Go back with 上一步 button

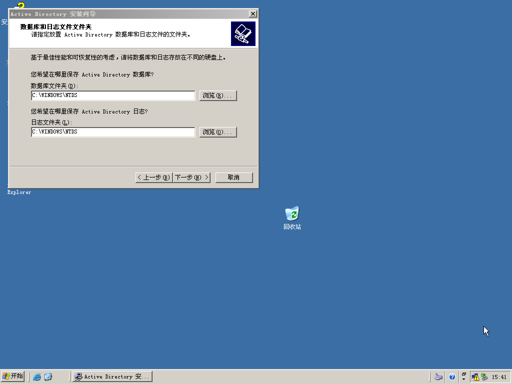point(154,177)
